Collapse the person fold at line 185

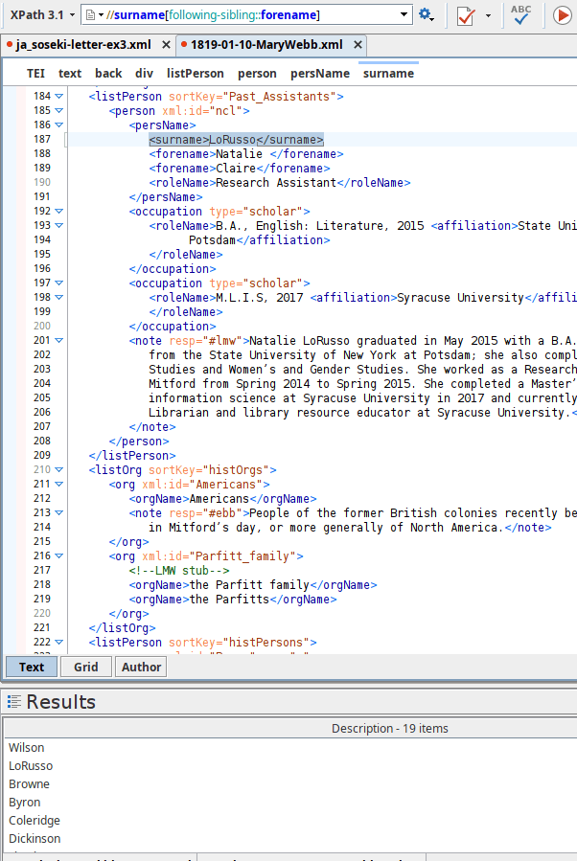tap(58, 110)
